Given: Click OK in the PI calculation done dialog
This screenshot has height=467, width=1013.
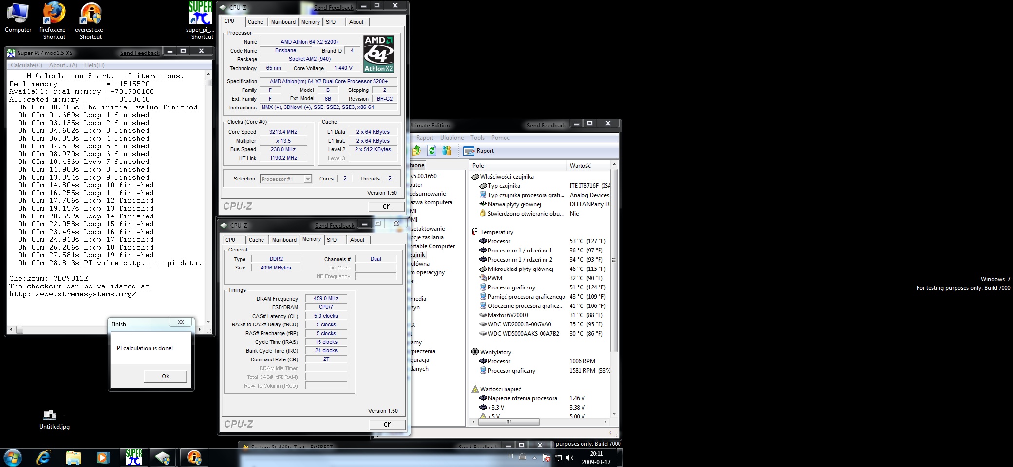Looking at the screenshot, I should (165, 376).
